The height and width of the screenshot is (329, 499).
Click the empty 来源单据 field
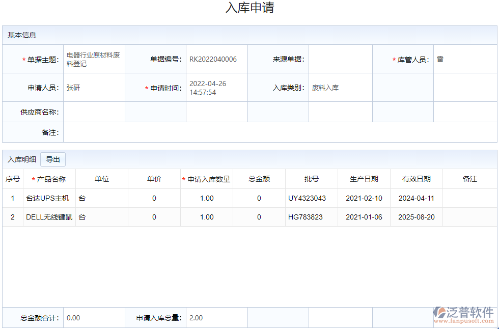click(341, 59)
